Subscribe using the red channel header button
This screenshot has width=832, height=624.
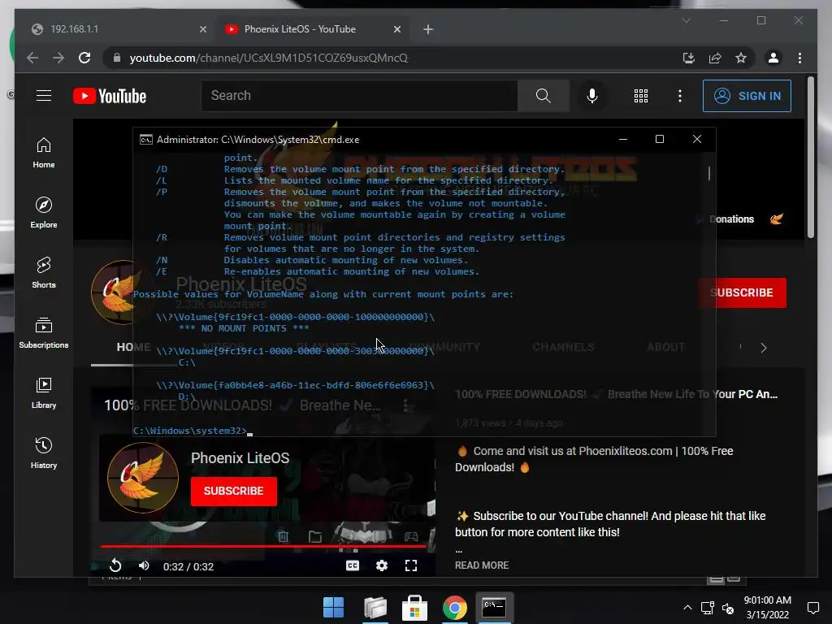pyautogui.click(x=741, y=292)
